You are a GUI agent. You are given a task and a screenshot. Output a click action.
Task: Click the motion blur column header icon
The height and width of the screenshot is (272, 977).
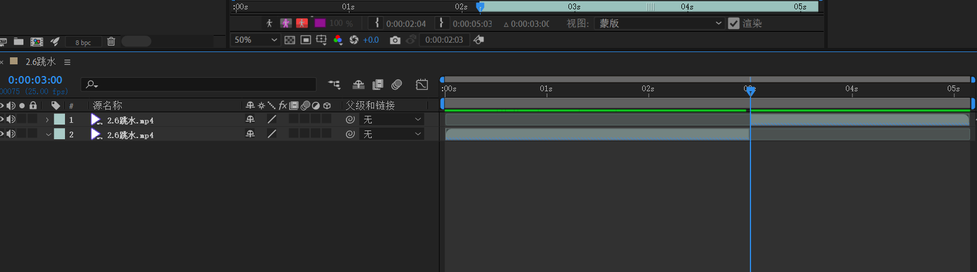click(x=305, y=106)
